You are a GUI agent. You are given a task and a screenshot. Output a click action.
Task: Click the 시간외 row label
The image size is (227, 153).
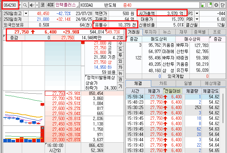55,151
